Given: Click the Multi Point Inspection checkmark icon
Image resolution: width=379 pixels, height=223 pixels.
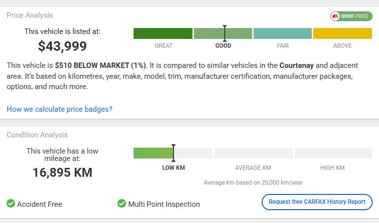Looking at the screenshot, I should pos(122,203).
